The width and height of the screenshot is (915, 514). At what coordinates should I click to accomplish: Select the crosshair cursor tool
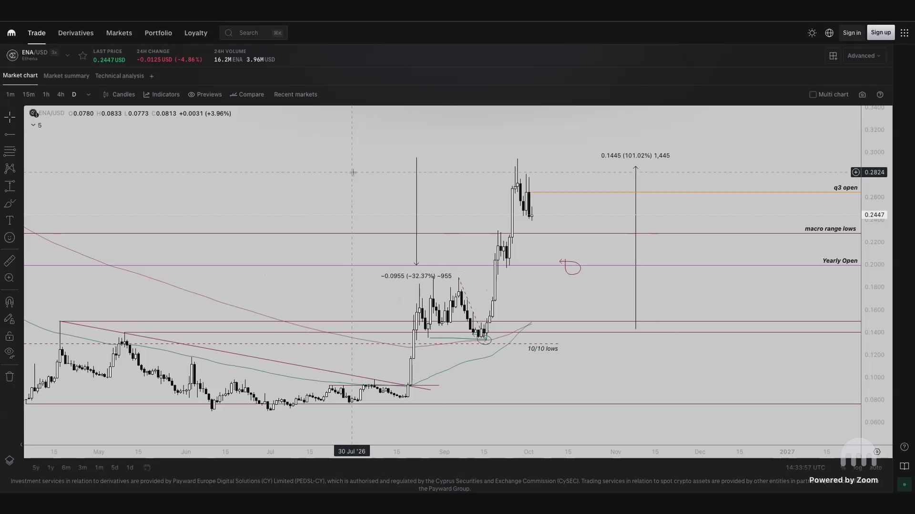(x=10, y=117)
